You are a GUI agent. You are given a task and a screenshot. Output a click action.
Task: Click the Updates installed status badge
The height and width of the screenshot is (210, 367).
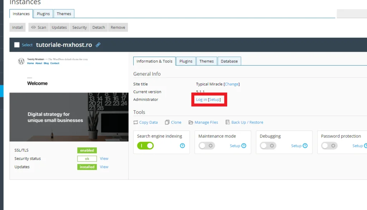click(87, 167)
